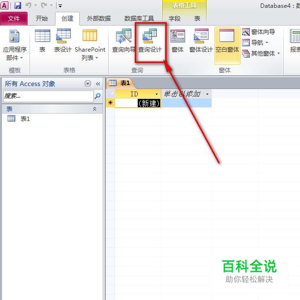
Task: Start the 窗体向导 form wizard
Action: pyautogui.click(x=259, y=32)
